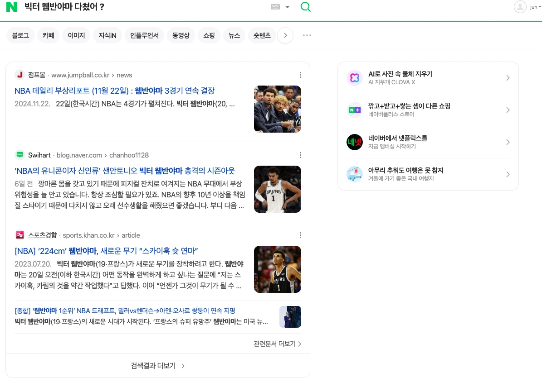
Task: Open the '224cm' 웸반야마 스카이훅 article
Action: click(x=106, y=251)
